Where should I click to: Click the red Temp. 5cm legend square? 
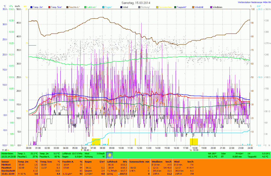[x=49, y=7]
